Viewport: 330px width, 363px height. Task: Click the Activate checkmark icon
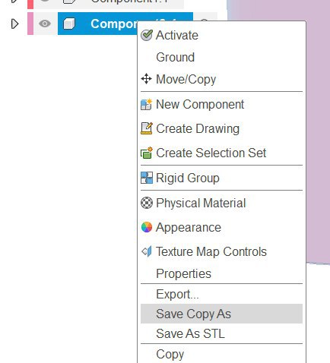(147, 35)
